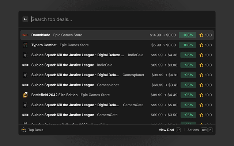This screenshot has height=146, width=234.
Task: Click the -100% badge on Doomblade row
Action: pos(188,35)
